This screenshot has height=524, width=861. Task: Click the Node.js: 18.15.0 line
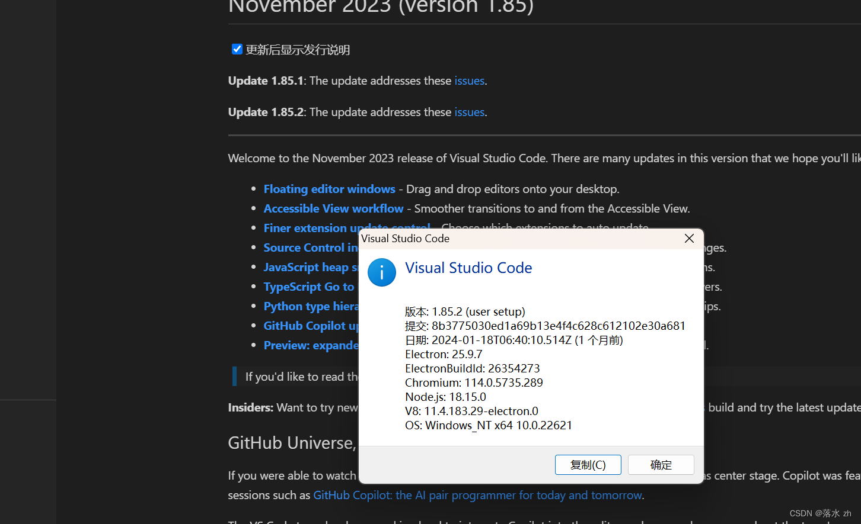pyautogui.click(x=445, y=397)
